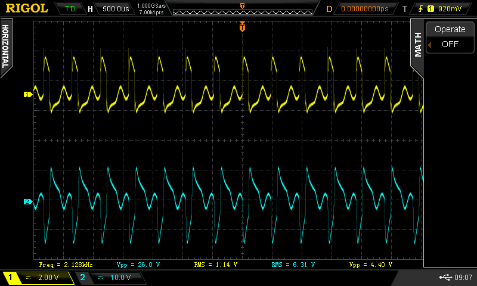Click the Freq = 2.128kHz measurement
This screenshot has width=477, height=286.
(66, 265)
